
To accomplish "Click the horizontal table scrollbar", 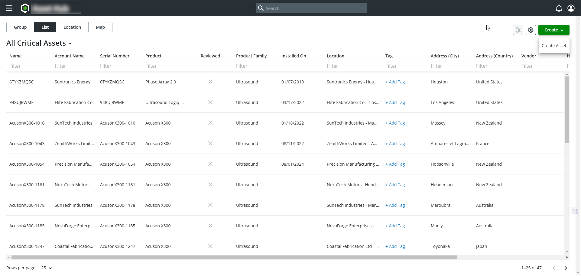I will [234, 258].
